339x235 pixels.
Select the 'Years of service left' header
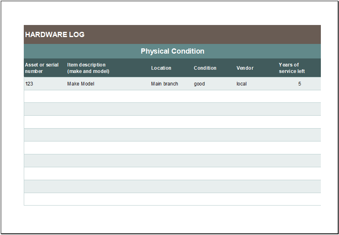click(x=292, y=68)
